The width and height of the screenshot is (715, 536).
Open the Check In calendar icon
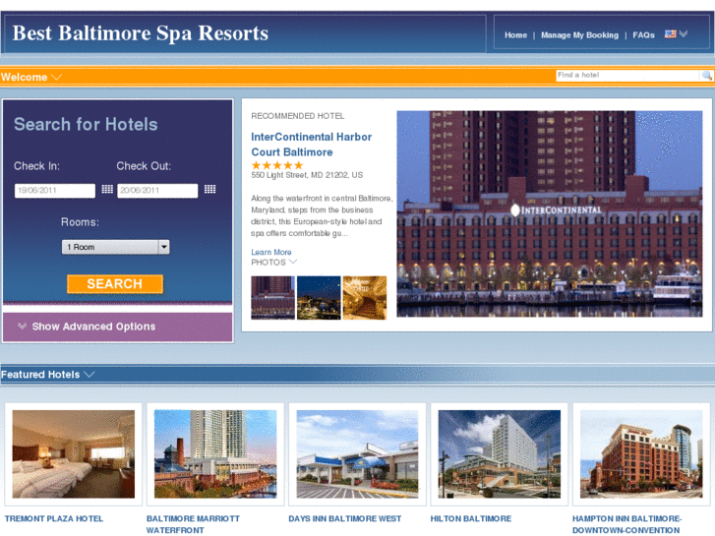pyautogui.click(x=107, y=189)
